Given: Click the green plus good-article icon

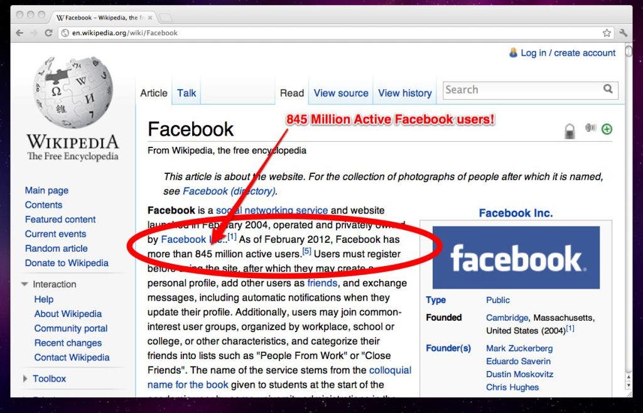Looking at the screenshot, I should pos(607,129).
